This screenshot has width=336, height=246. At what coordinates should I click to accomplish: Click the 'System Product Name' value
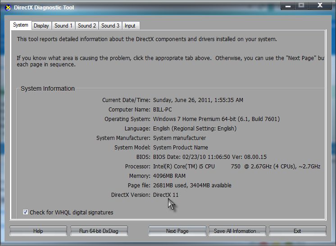pos(181,147)
